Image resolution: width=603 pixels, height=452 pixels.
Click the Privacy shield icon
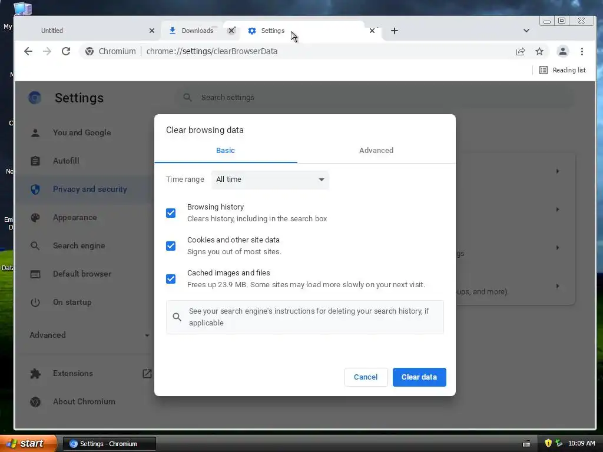tap(35, 189)
